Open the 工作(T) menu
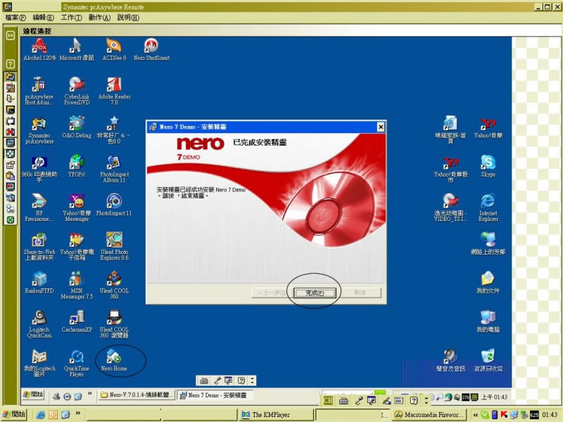This screenshot has height=422, width=563. pos(71,18)
